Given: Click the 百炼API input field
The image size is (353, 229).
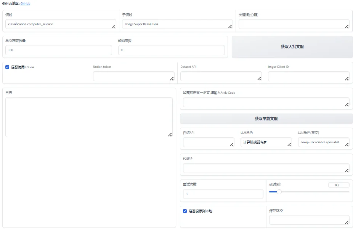Looking at the screenshot, I should tap(209, 142).
